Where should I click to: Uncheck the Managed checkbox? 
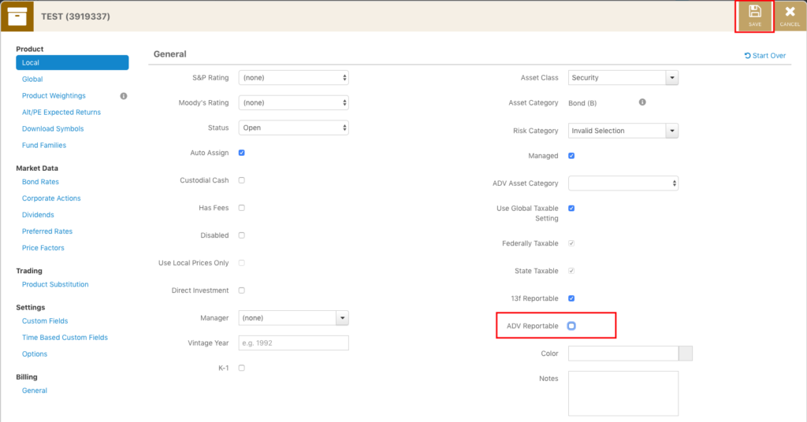[571, 156]
